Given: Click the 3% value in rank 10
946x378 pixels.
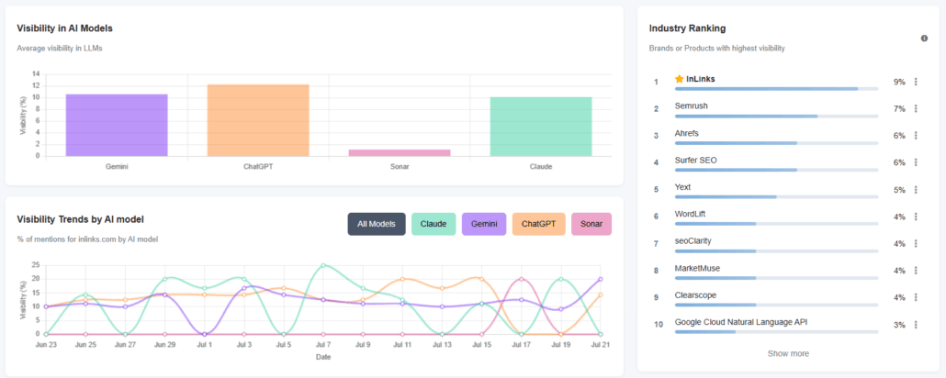Looking at the screenshot, I should coord(899,325).
